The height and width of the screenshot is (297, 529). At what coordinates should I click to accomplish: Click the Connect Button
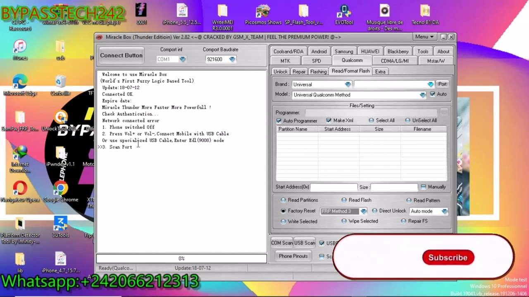pyautogui.click(x=121, y=55)
